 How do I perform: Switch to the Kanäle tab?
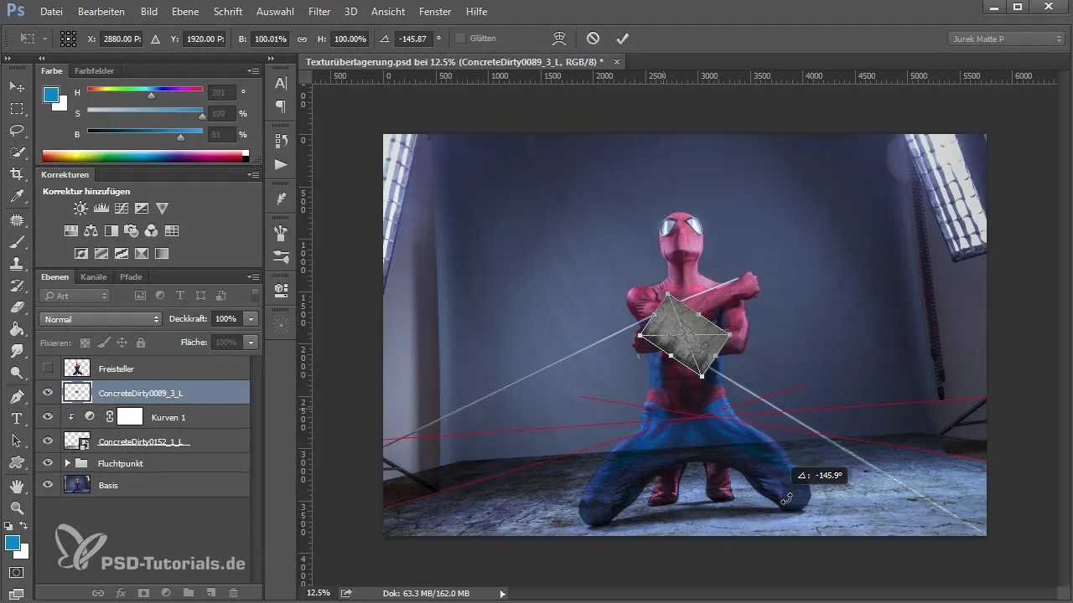pyautogui.click(x=94, y=277)
